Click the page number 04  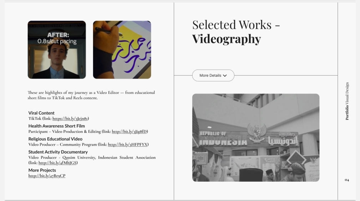tap(347, 180)
